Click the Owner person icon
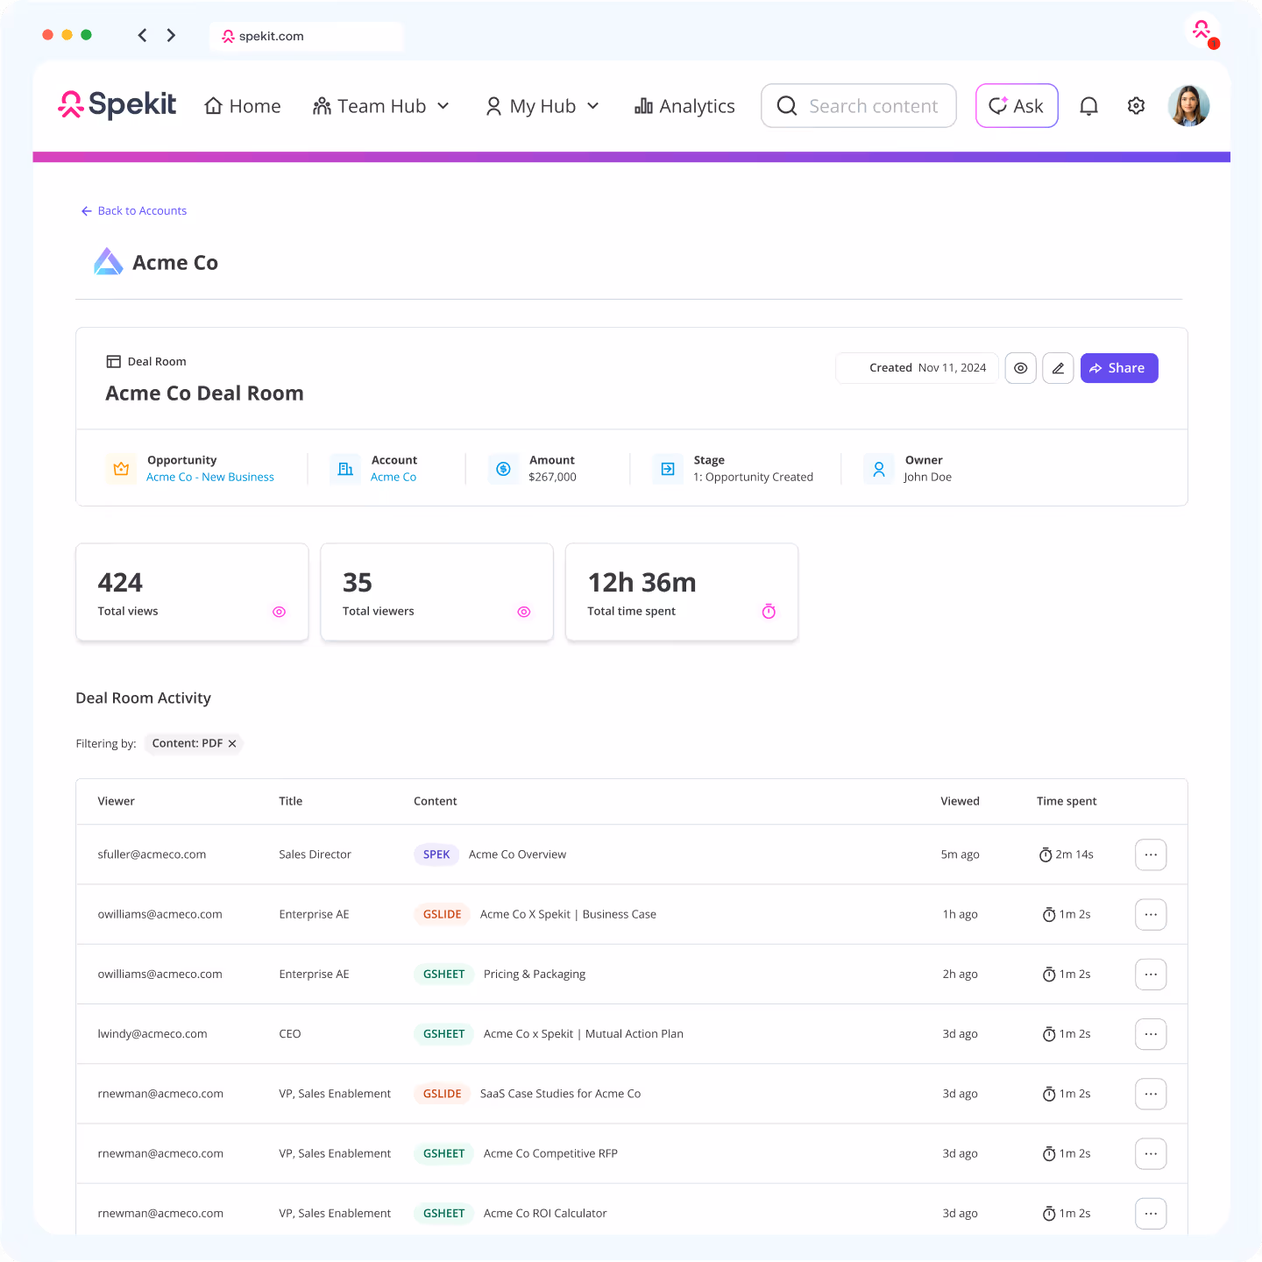 (x=878, y=469)
